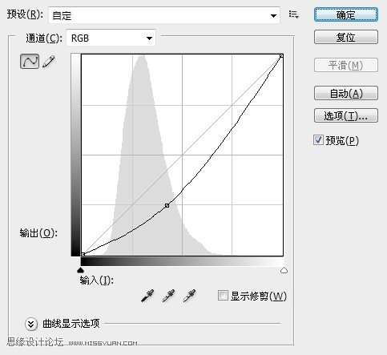Select the bottom-left curve endpoint
The image size is (387, 355).
click(83, 254)
